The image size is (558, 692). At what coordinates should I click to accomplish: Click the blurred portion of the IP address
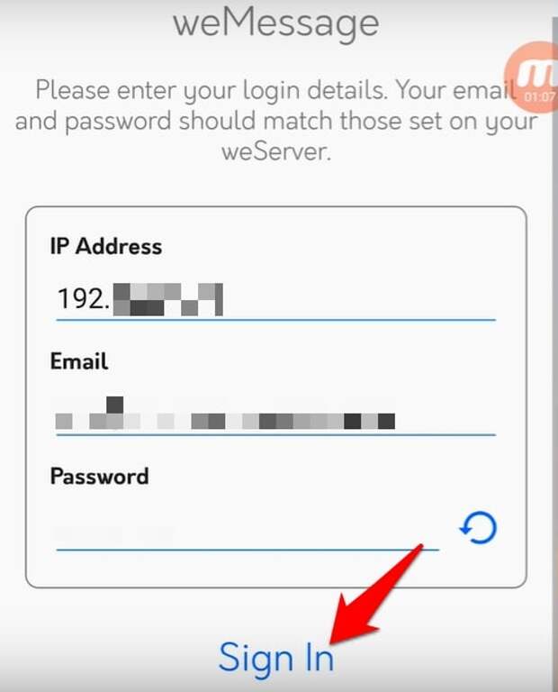click(x=168, y=300)
